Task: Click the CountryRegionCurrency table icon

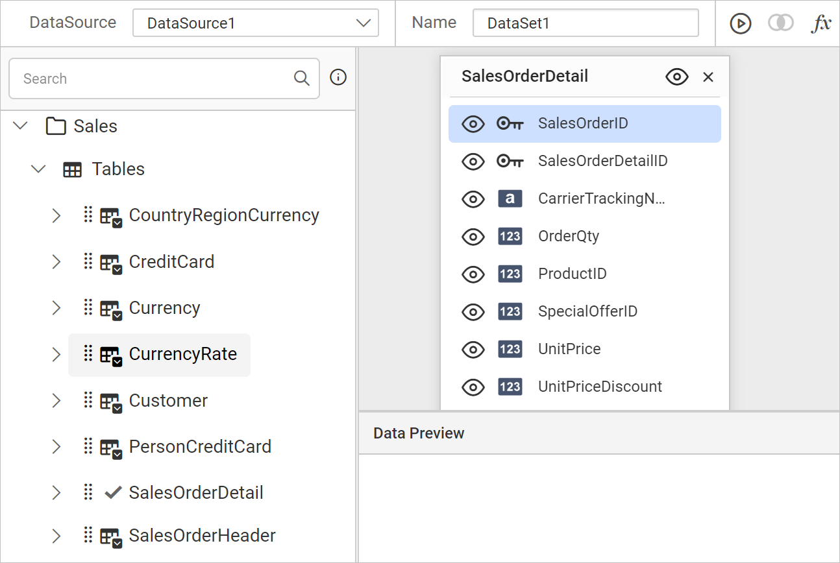Action: [x=111, y=217]
